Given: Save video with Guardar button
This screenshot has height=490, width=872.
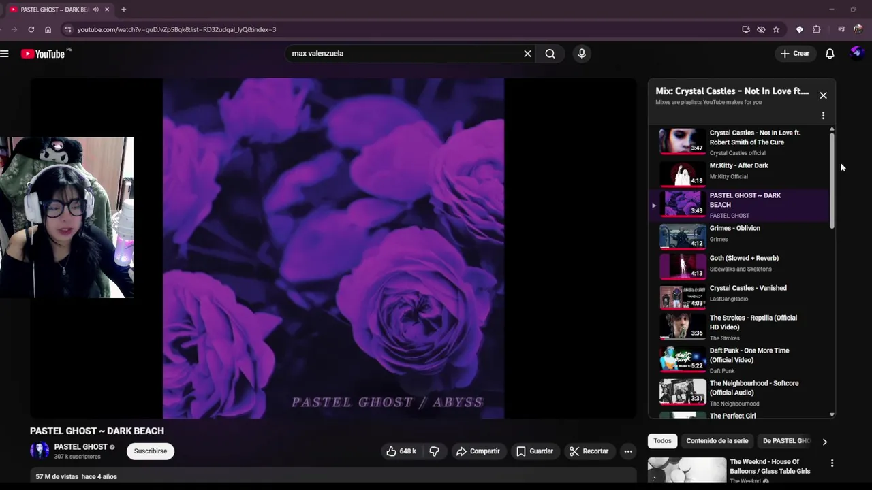Looking at the screenshot, I should point(535,451).
